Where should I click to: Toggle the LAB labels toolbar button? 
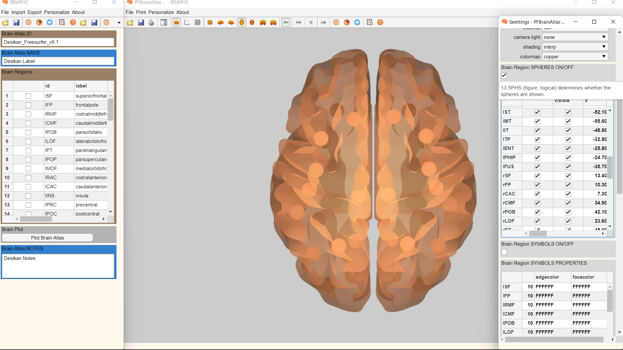323,22
